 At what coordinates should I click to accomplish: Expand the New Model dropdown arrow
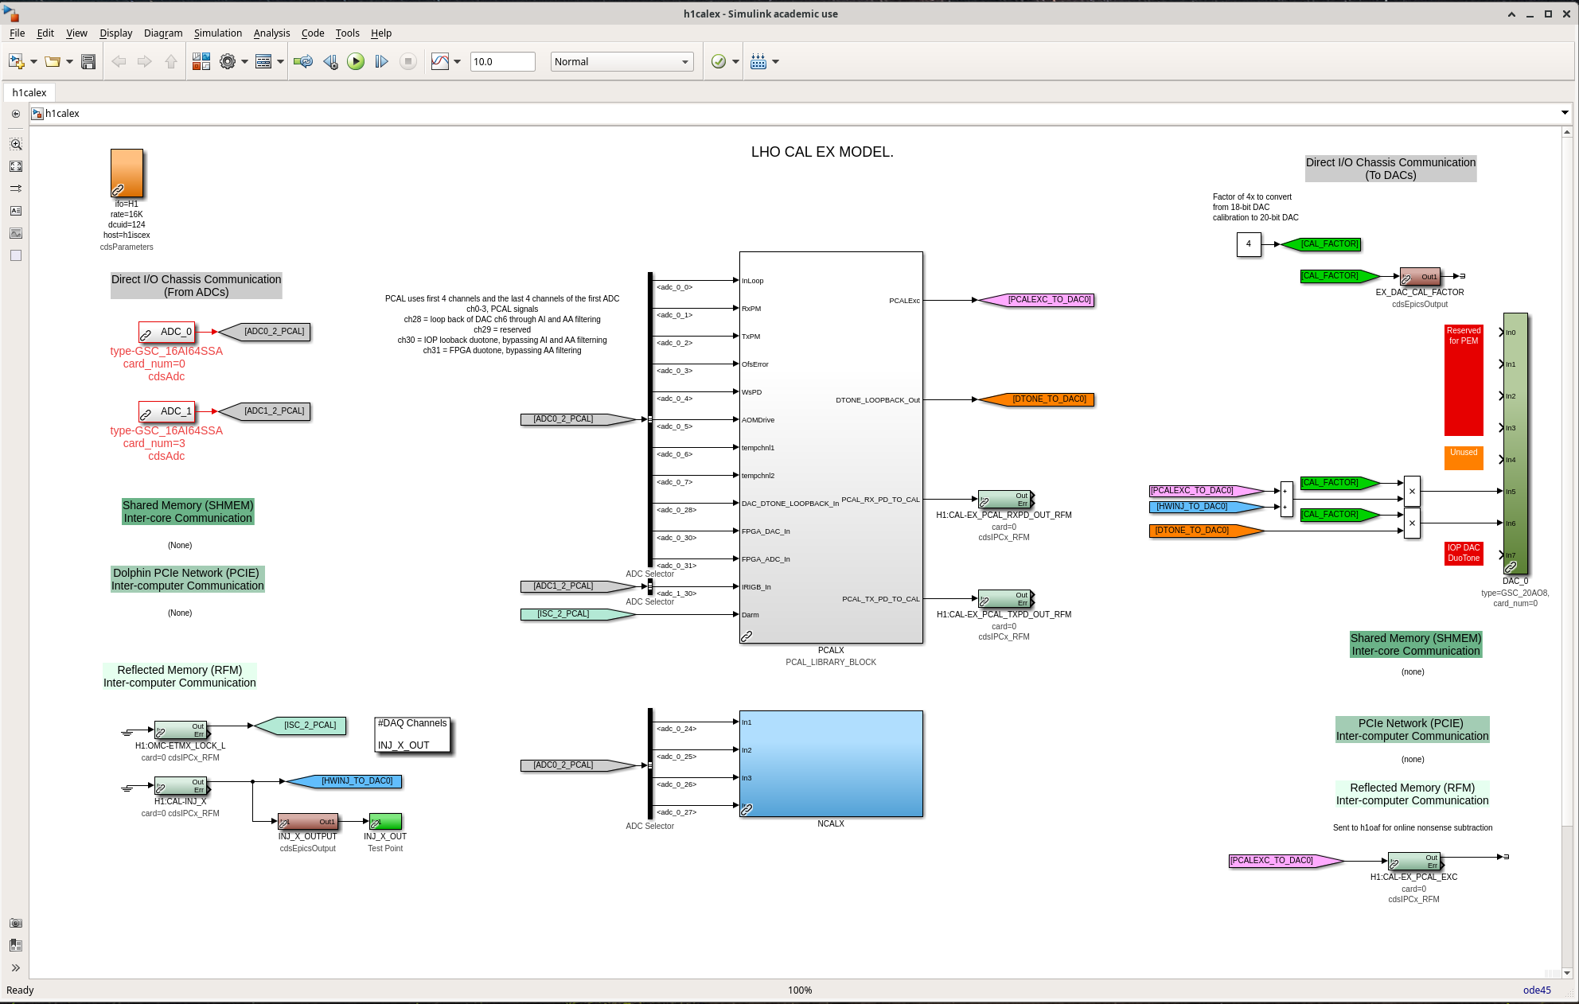pos(34,61)
